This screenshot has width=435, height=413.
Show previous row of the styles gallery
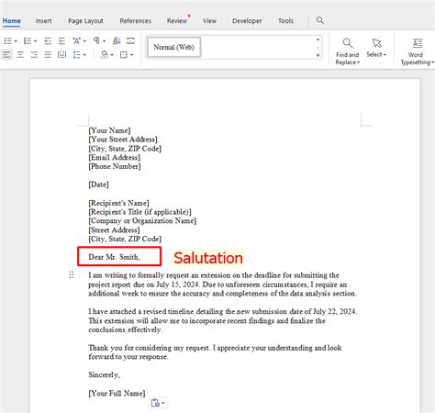(318, 39)
